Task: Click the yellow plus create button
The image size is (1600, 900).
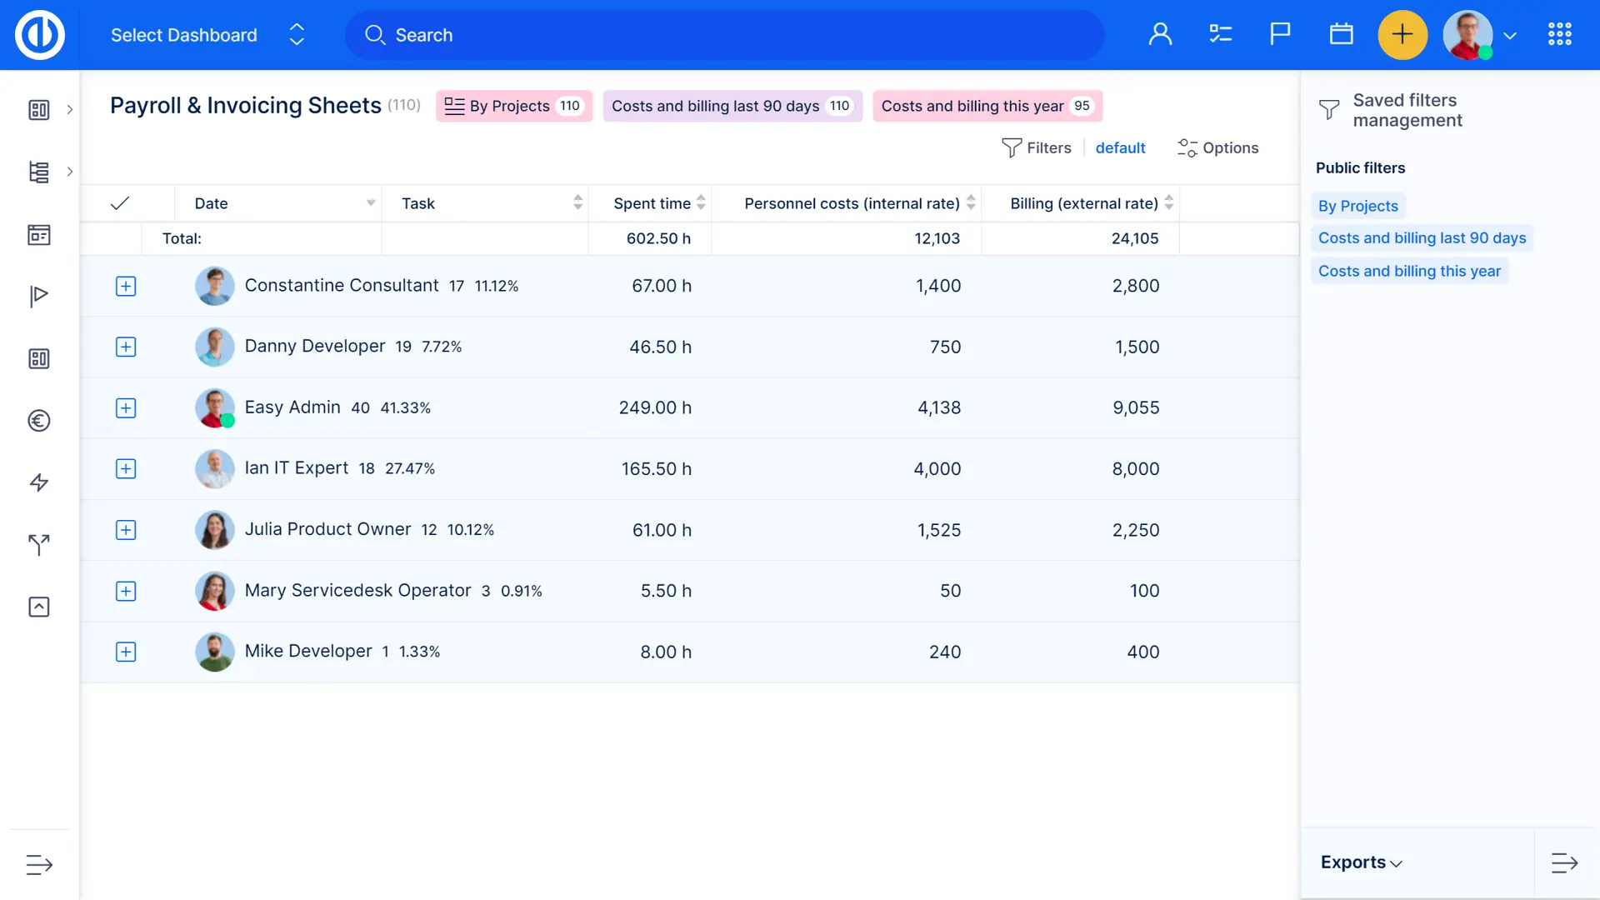Action: pyautogui.click(x=1402, y=35)
